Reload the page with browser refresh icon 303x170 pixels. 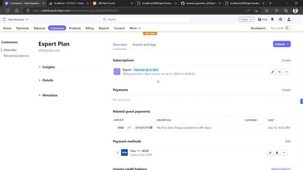[8, 10]
